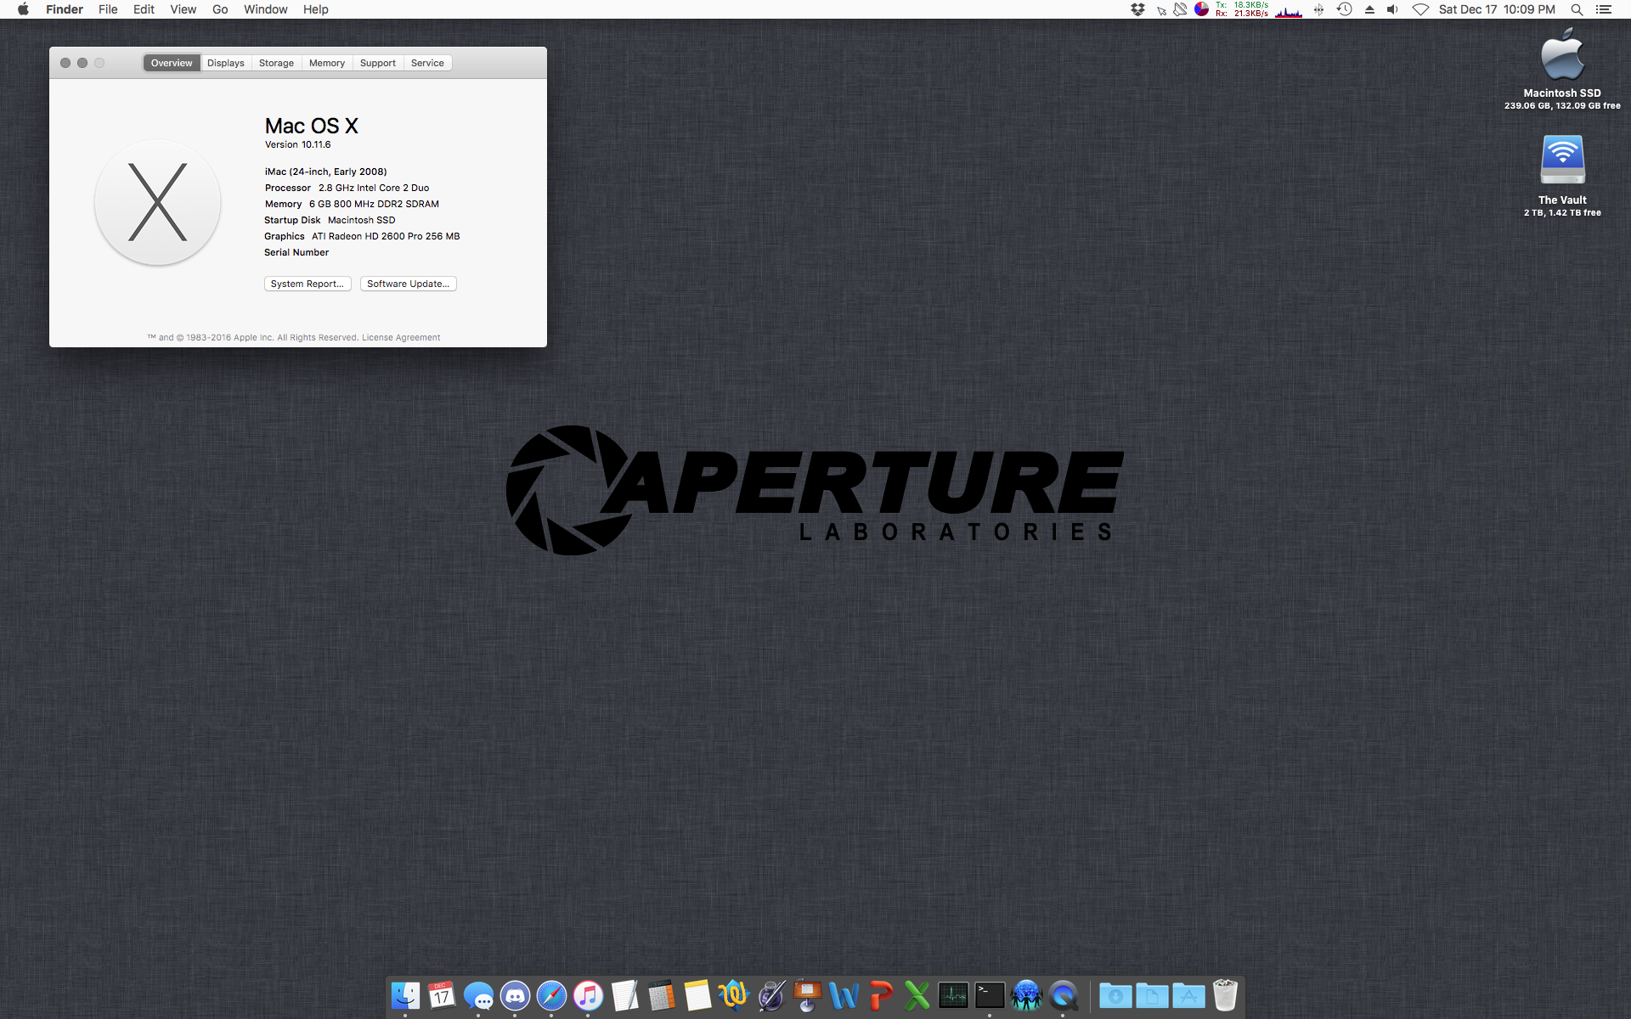The height and width of the screenshot is (1019, 1631).
Task: Launch Calendar from the Dock
Action: click(x=442, y=995)
